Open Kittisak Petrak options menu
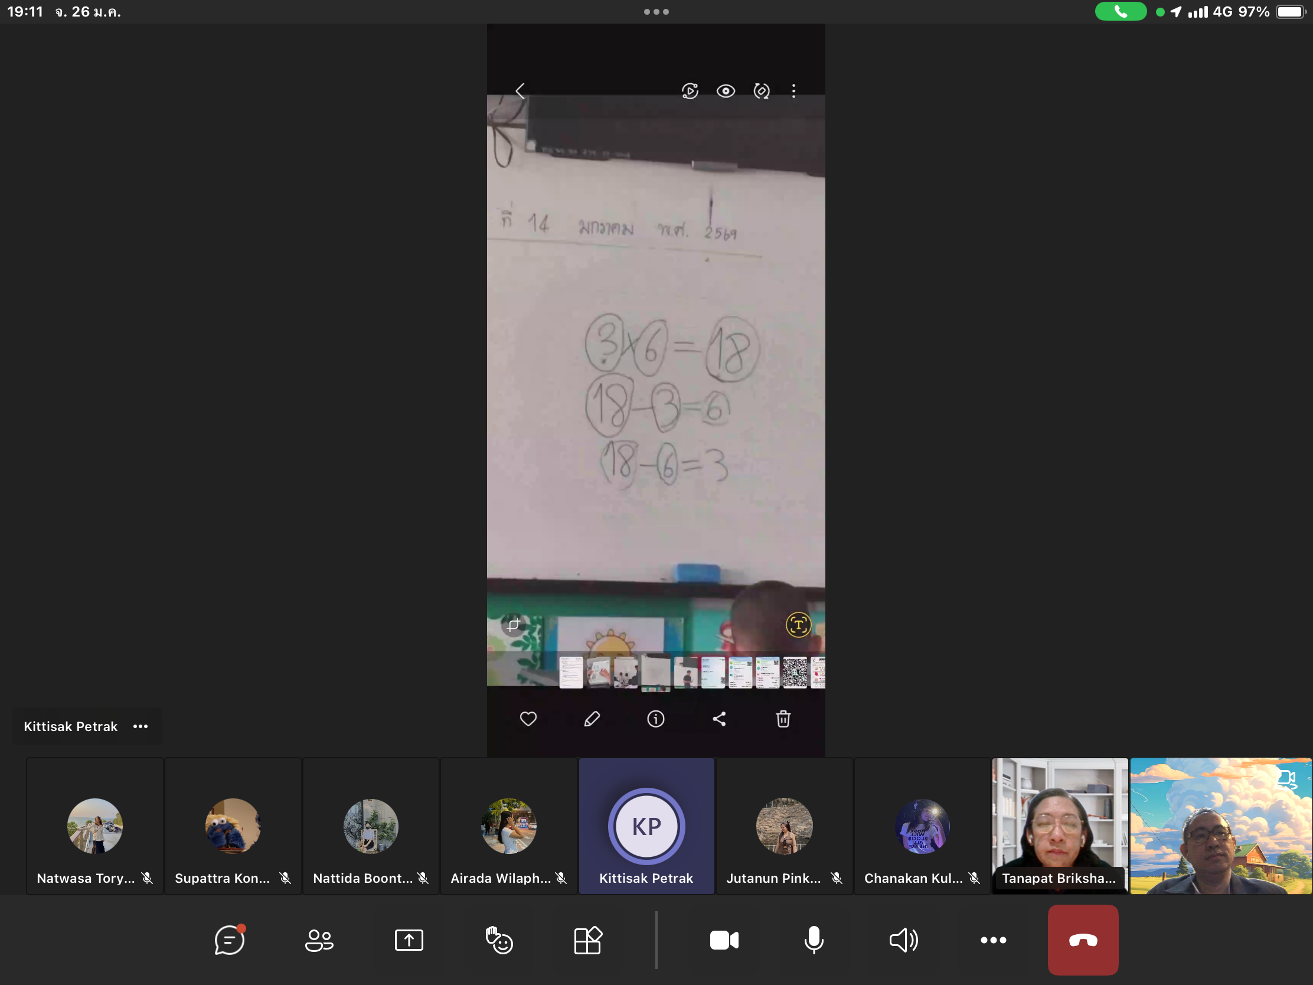This screenshot has width=1313, height=985. (141, 726)
